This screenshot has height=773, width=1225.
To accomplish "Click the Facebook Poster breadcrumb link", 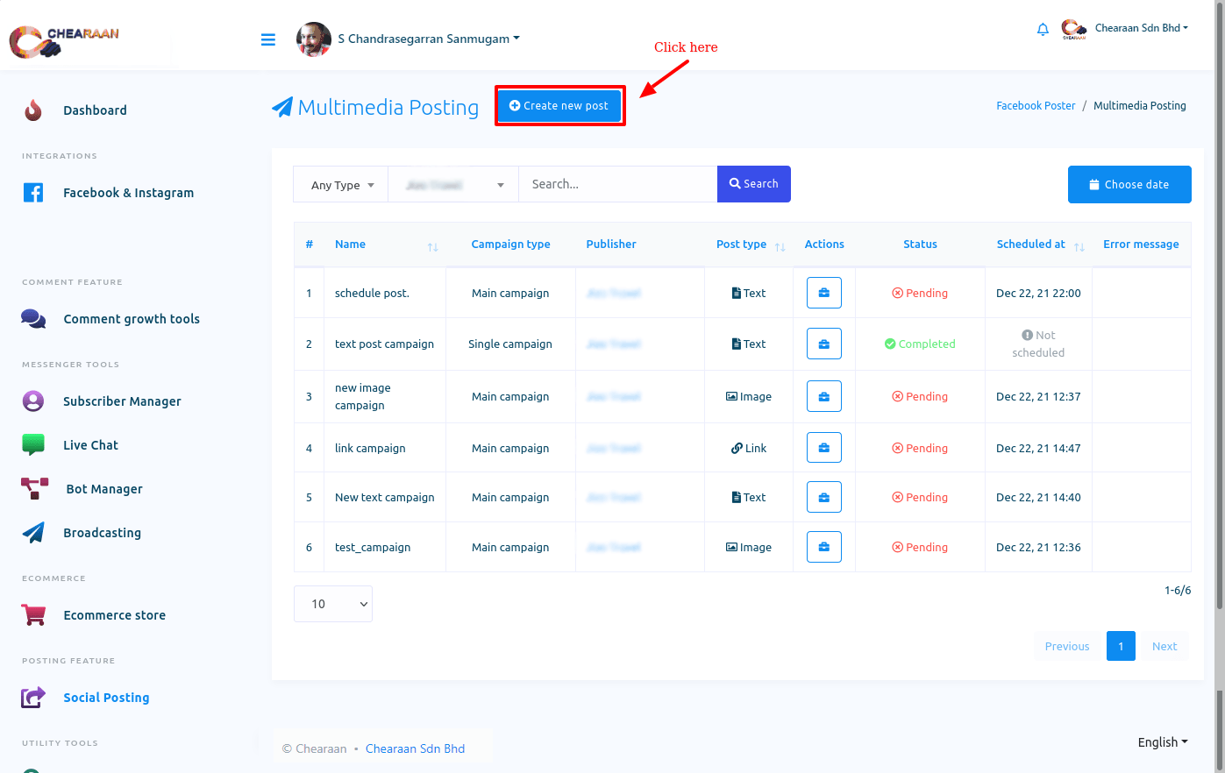I will [1035, 106].
